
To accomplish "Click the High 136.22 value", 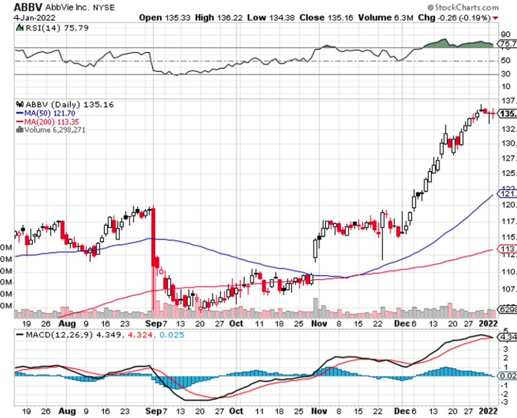I will pos(218,18).
